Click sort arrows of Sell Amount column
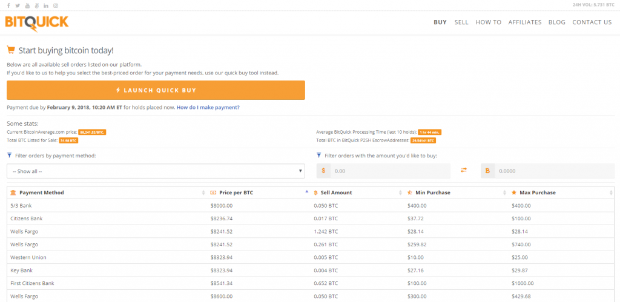620x302 pixels. click(x=401, y=192)
